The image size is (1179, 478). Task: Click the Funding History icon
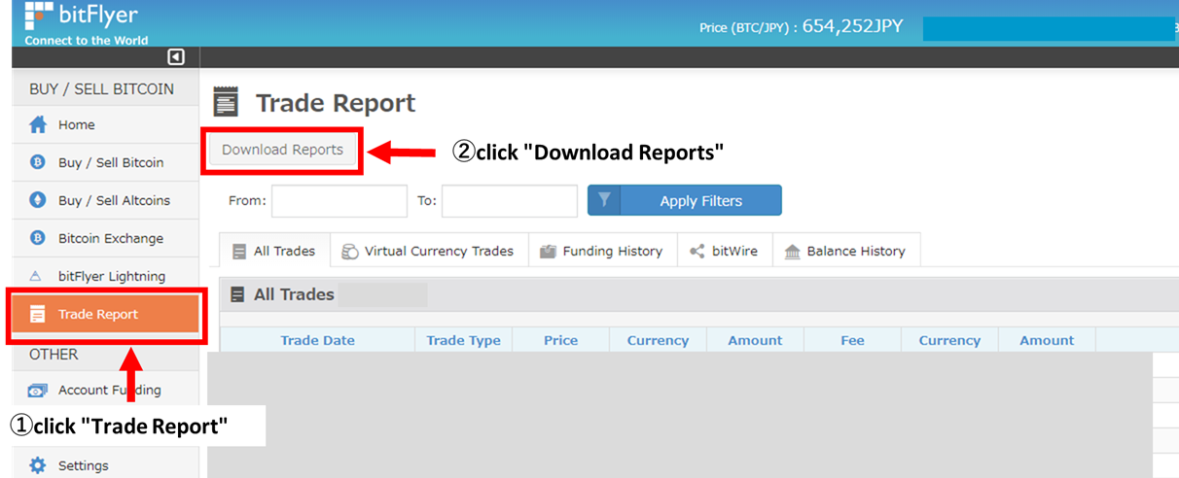click(x=548, y=252)
